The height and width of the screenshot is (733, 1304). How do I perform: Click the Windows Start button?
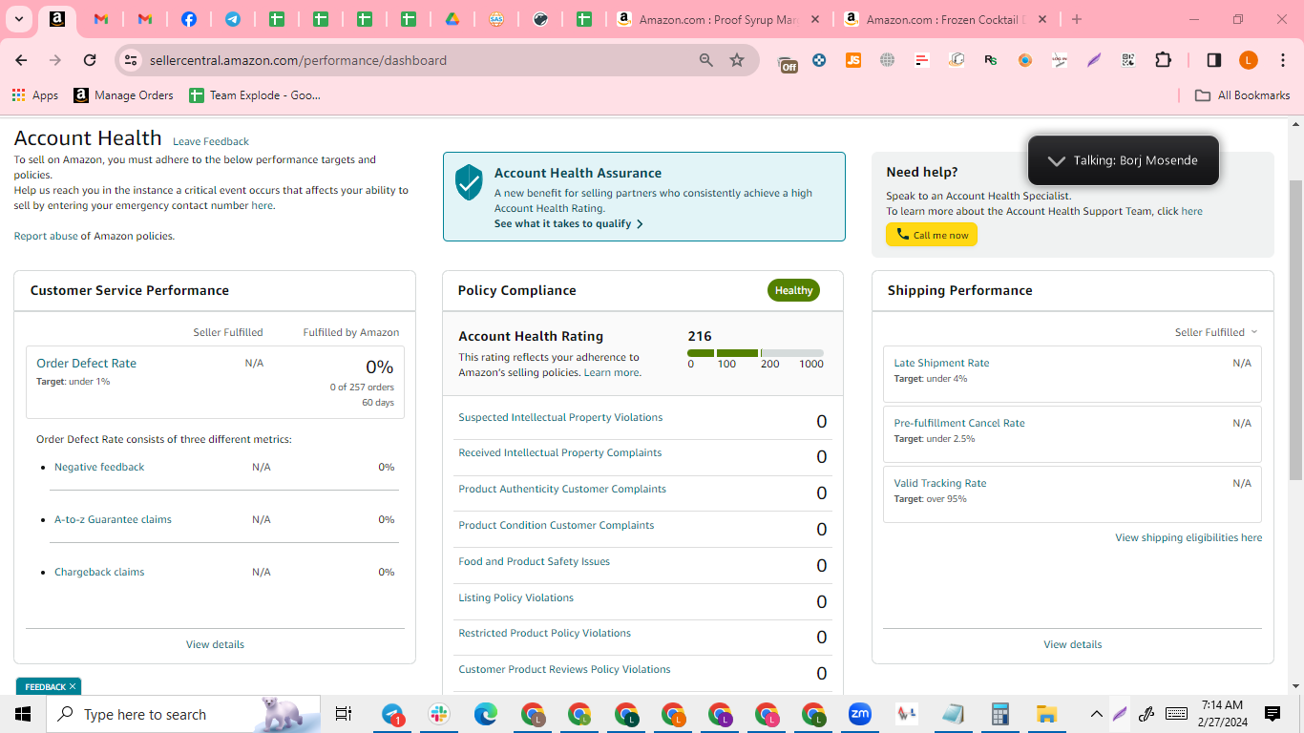(23, 714)
